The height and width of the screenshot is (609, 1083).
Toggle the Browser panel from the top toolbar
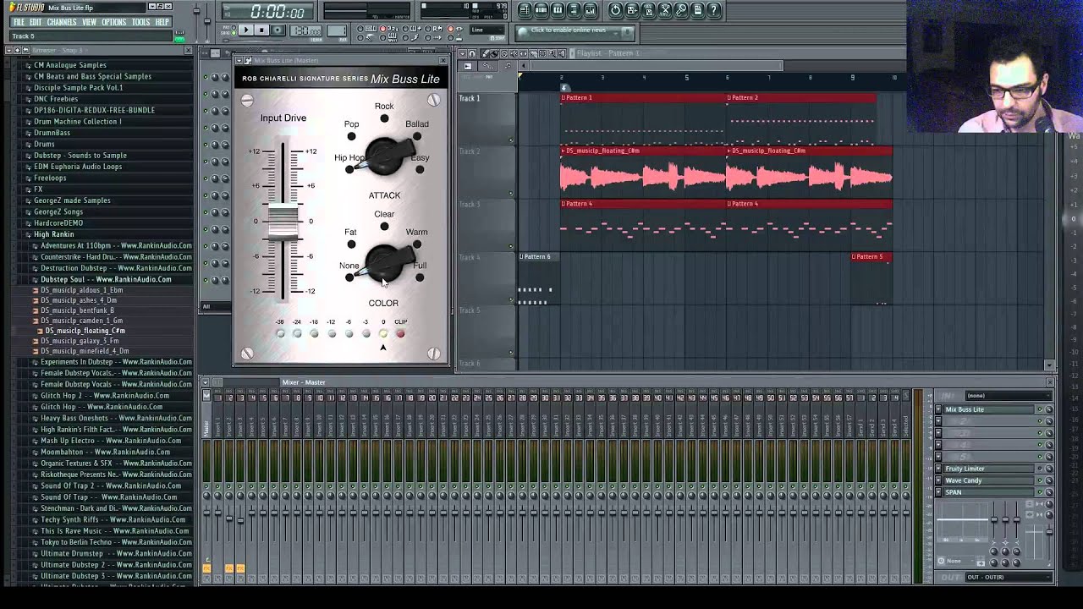pos(574,10)
